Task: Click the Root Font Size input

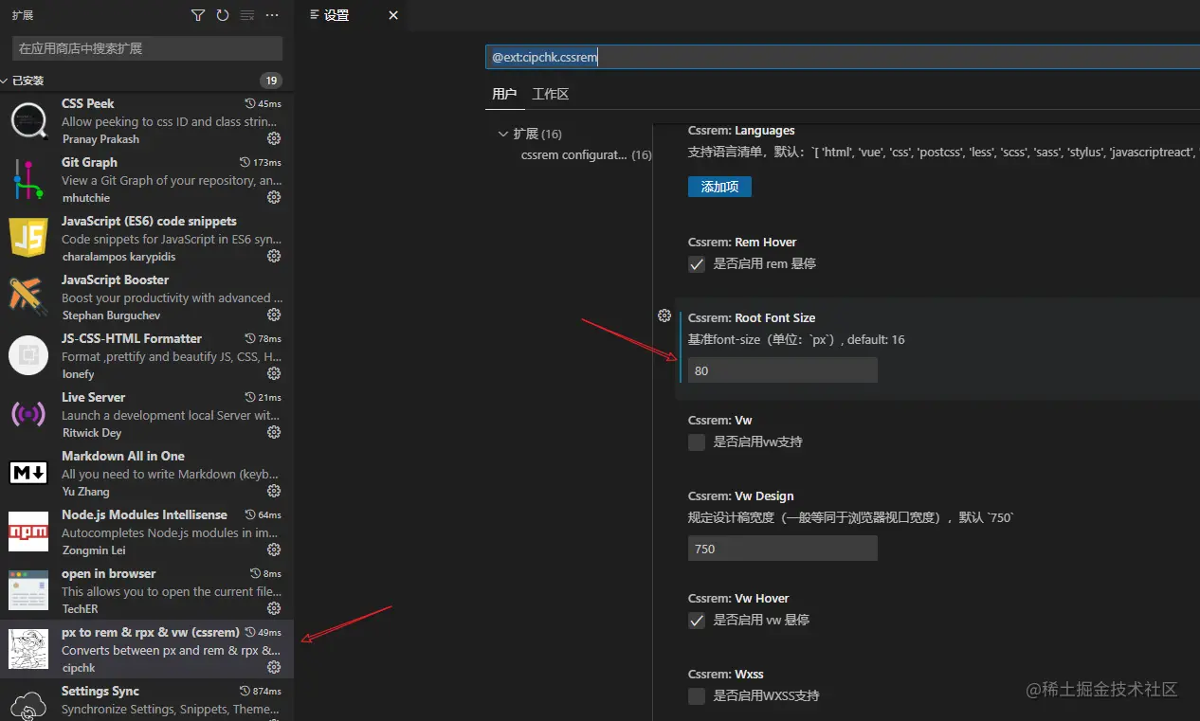Action: [x=782, y=370]
